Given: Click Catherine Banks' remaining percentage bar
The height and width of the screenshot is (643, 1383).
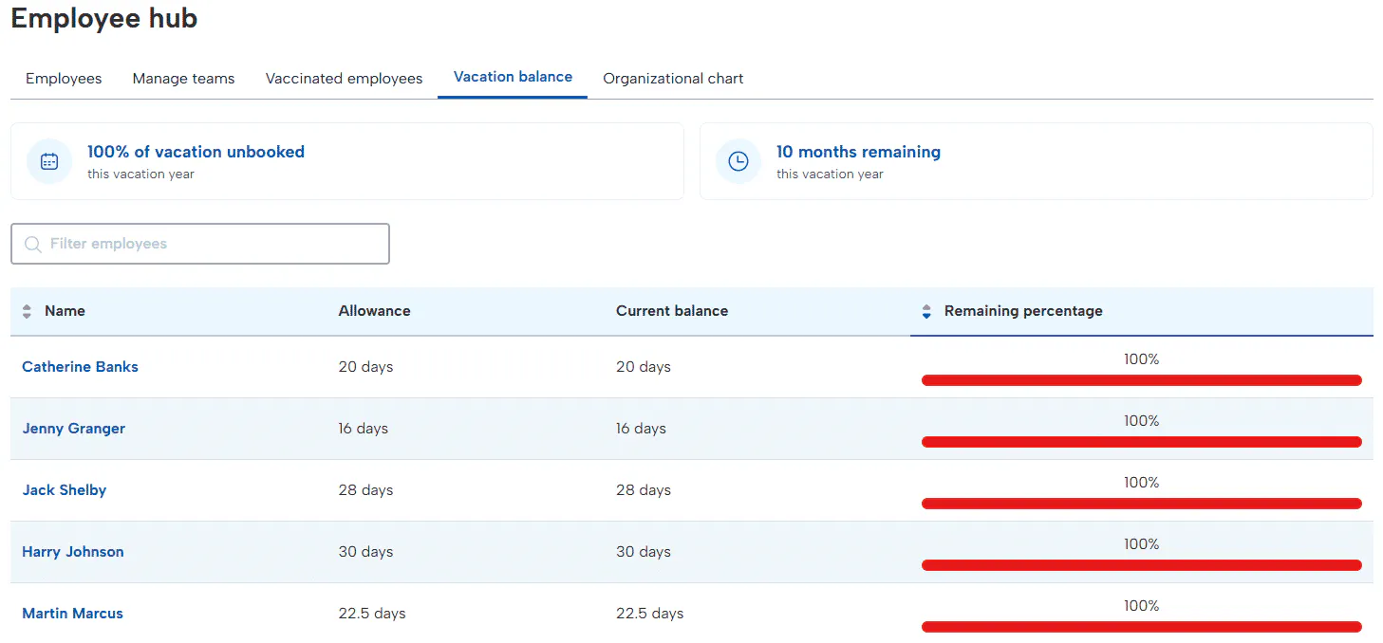Looking at the screenshot, I should pyautogui.click(x=1141, y=380).
